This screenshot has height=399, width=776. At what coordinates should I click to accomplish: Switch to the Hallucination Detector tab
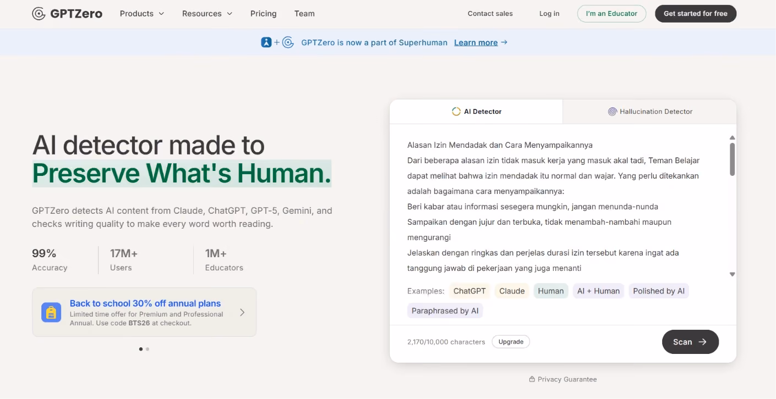(x=649, y=112)
